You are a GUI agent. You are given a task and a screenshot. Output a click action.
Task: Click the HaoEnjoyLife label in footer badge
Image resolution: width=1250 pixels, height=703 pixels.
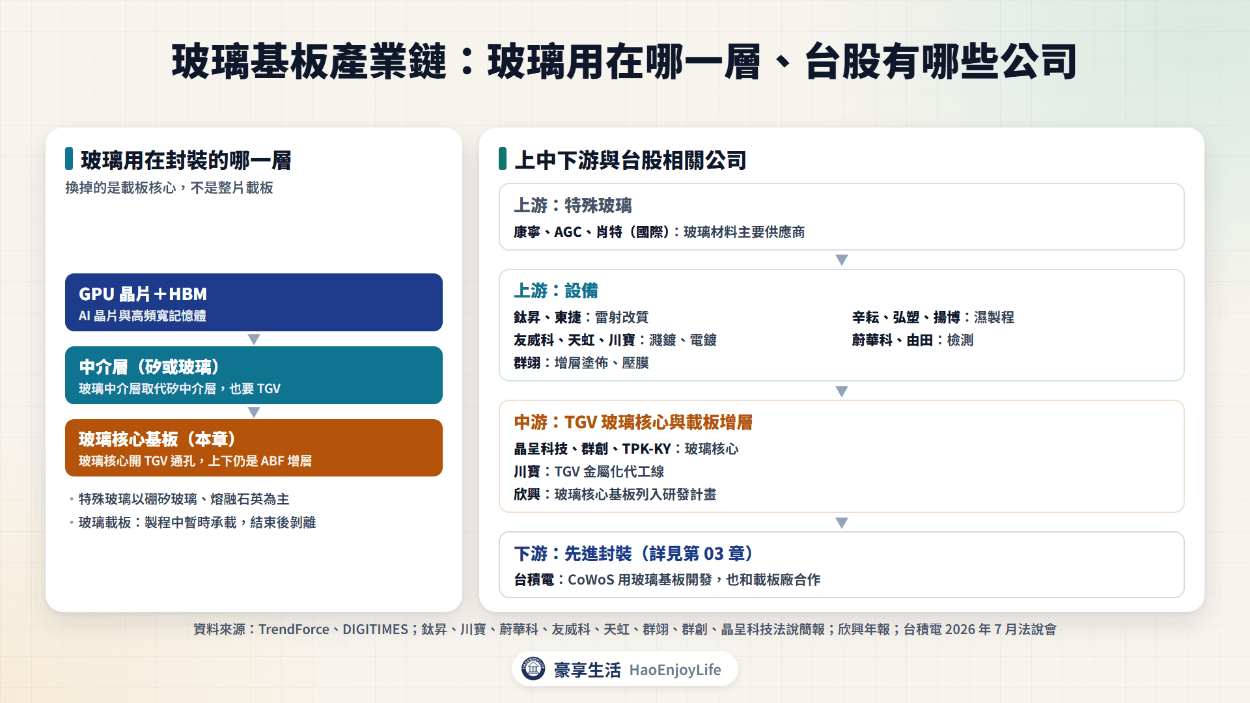point(675,670)
